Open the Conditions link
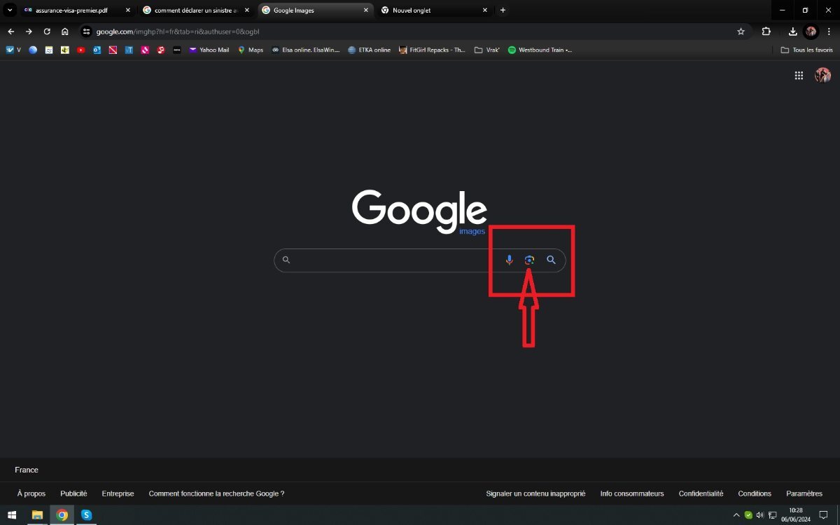This screenshot has height=525, width=840. click(755, 493)
